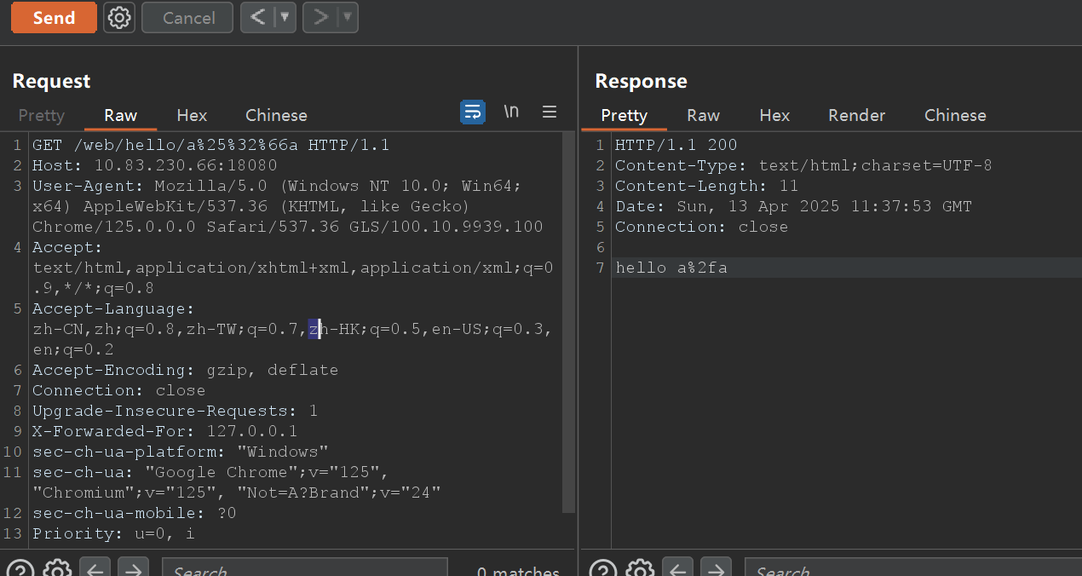The height and width of the screenshot is (576, 1082).
Task: Click the Priority header line
Action: coord(113,533)
